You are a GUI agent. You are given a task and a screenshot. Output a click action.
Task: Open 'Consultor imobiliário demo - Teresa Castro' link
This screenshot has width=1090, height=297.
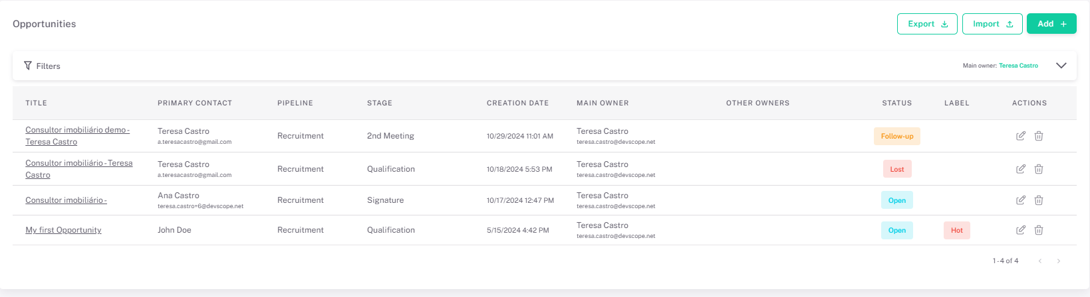click(77, 131)
